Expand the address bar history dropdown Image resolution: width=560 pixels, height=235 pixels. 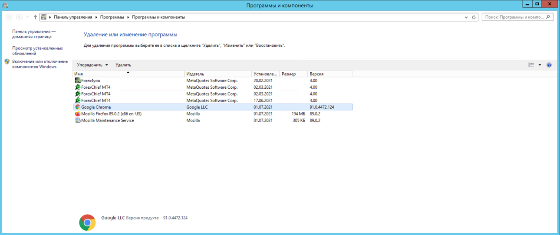coord(466,17)
